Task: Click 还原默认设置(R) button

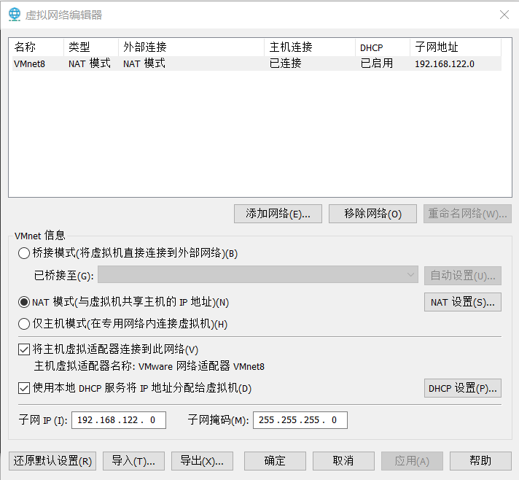Action: click(52, 461)
